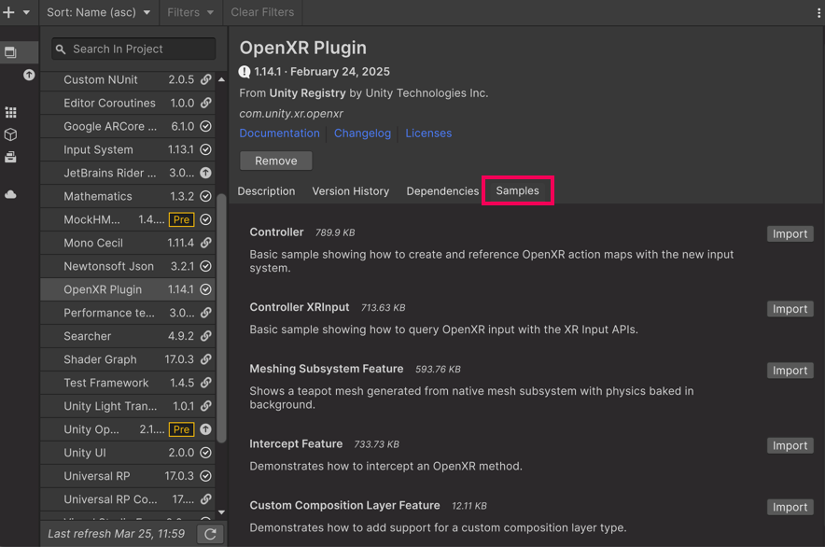
Task: Open the Filters dropdown
Action: [x=189, y=12]
